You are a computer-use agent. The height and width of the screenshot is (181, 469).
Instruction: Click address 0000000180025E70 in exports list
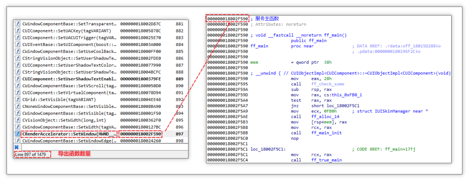click(x=141, y=38)
